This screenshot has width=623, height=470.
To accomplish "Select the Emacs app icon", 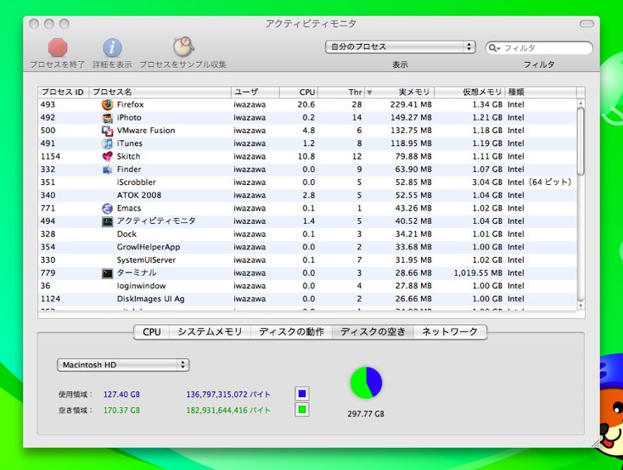I will (x=107, y=208).
